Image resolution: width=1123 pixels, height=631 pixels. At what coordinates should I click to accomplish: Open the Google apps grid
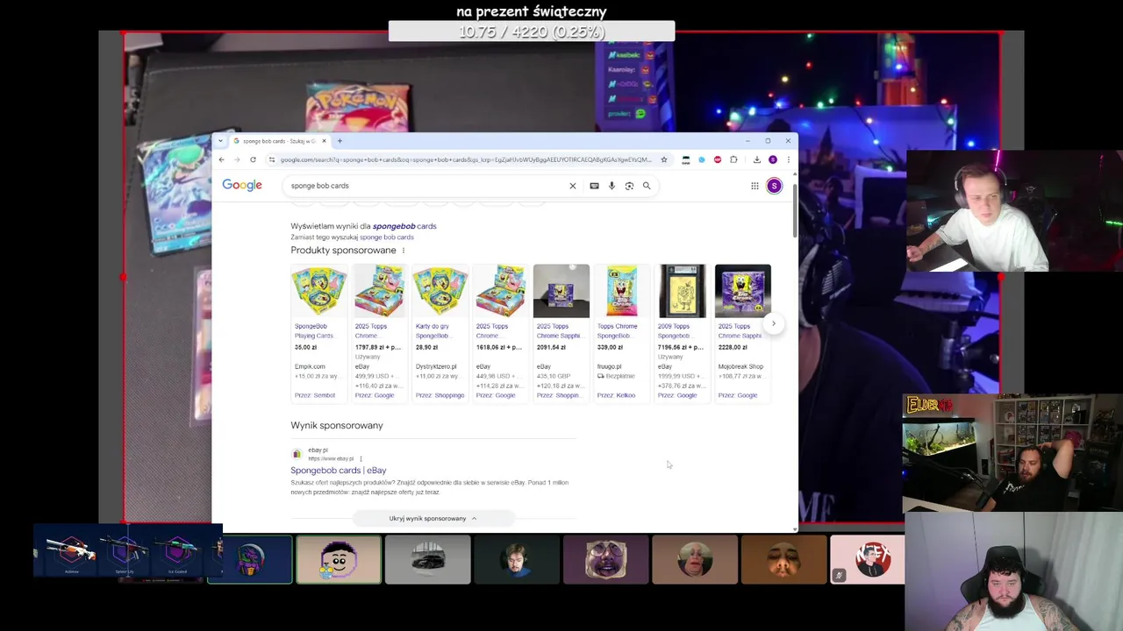755,186
